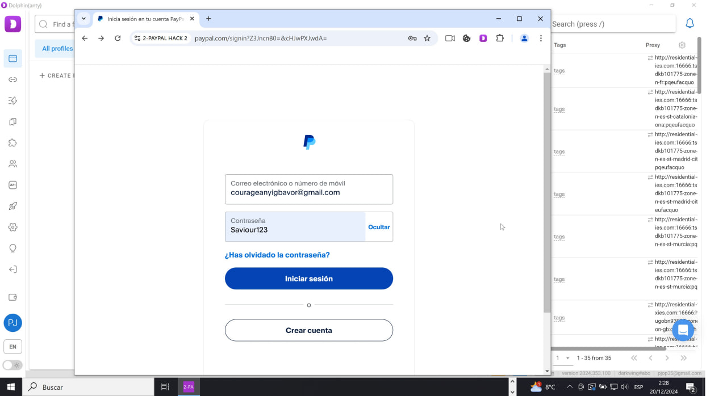This screenshot has height=396, width=727.
Task: Select the All profiles tab in Dolphin
Action: pyautogui.click(x=57, y=48)
